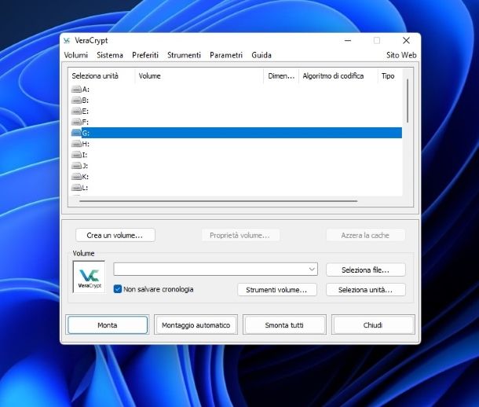Click the Proprietà volume button
479x407 pixels.
click(x=240, y=235)
